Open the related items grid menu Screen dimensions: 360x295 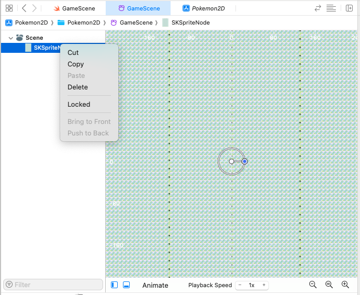coord(9,8)
